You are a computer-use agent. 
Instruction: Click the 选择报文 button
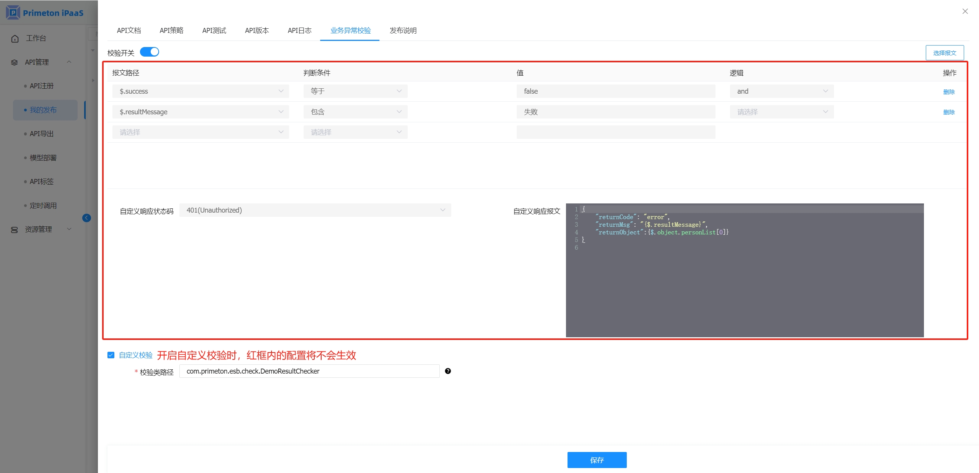tap(944, 53)
